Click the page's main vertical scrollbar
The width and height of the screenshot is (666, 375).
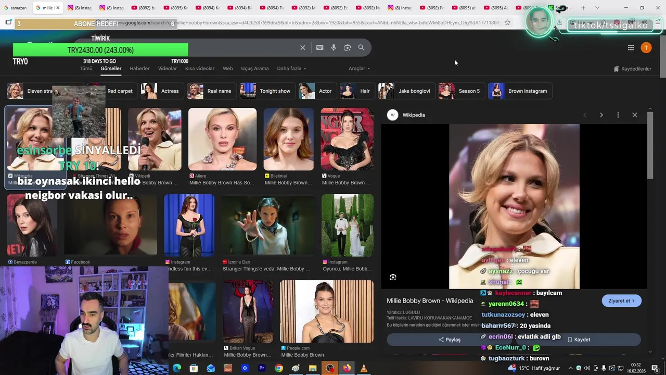click(x=662, y=57)
